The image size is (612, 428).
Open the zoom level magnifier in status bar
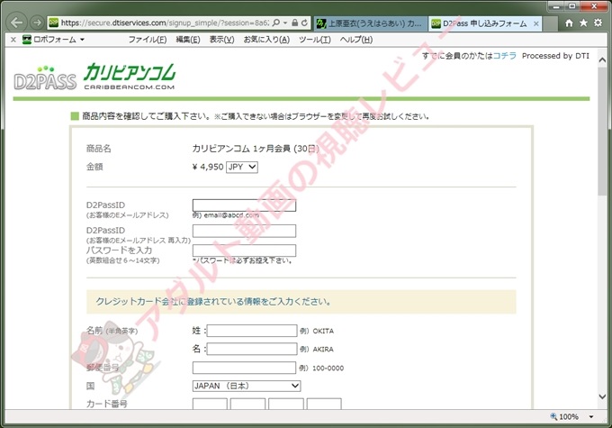553,416
